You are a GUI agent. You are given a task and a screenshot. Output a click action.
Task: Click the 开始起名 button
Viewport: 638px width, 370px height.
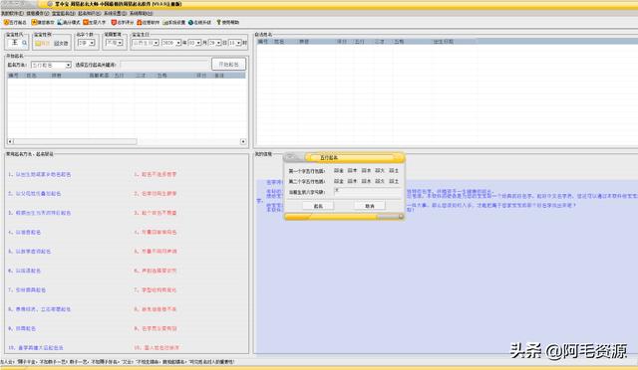228,65
